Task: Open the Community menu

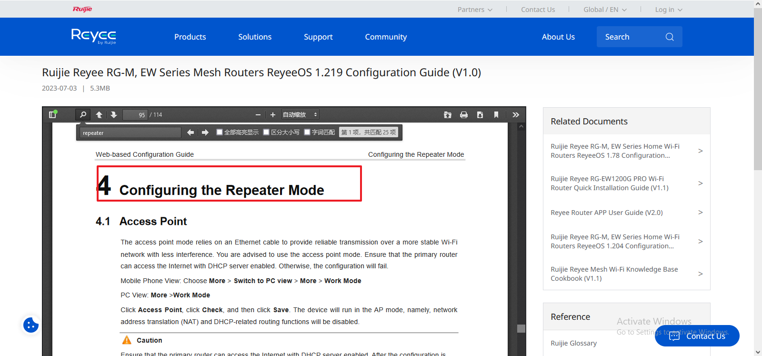Action: click(386, 37)
